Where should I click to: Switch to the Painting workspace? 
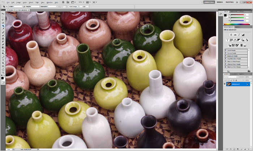230,2
